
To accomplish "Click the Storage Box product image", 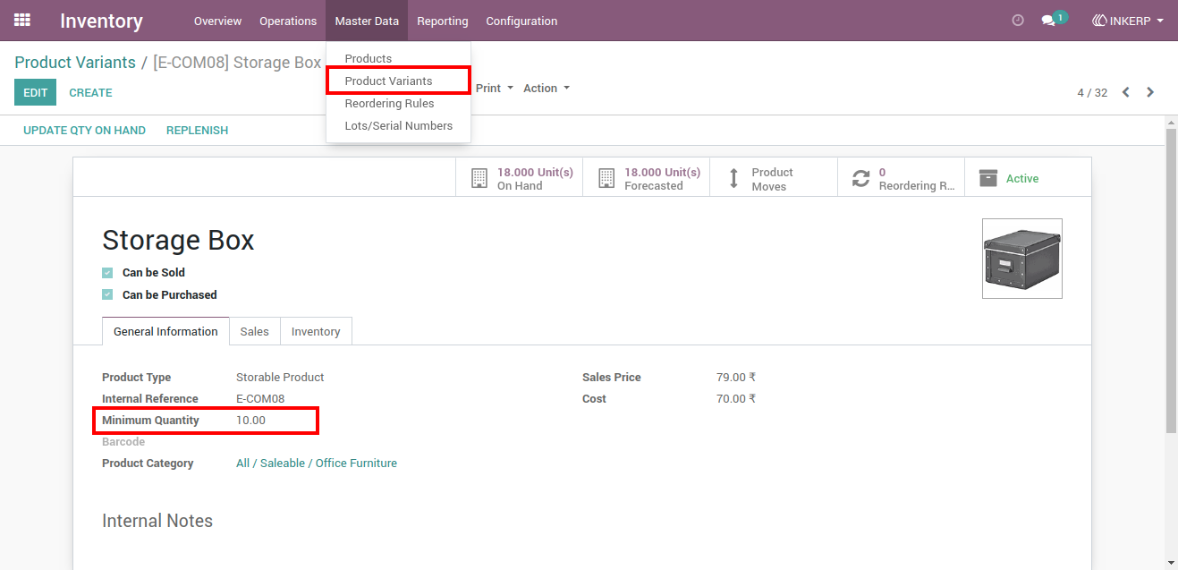I will point(1022,259).
